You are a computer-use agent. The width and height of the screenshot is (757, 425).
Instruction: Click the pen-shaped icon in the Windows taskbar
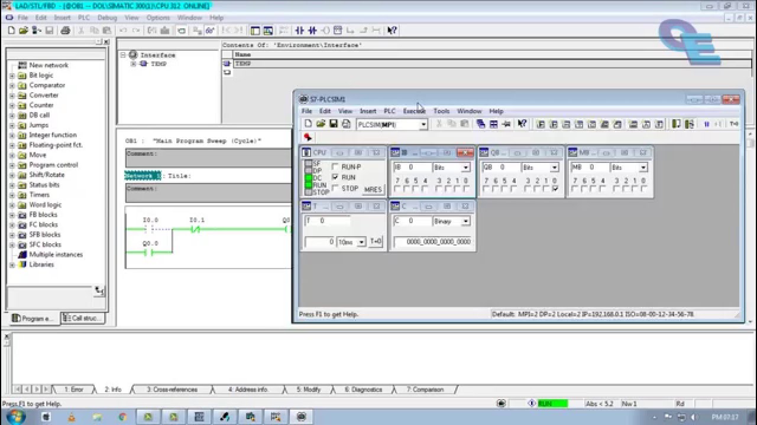click(x=225, y=417)
